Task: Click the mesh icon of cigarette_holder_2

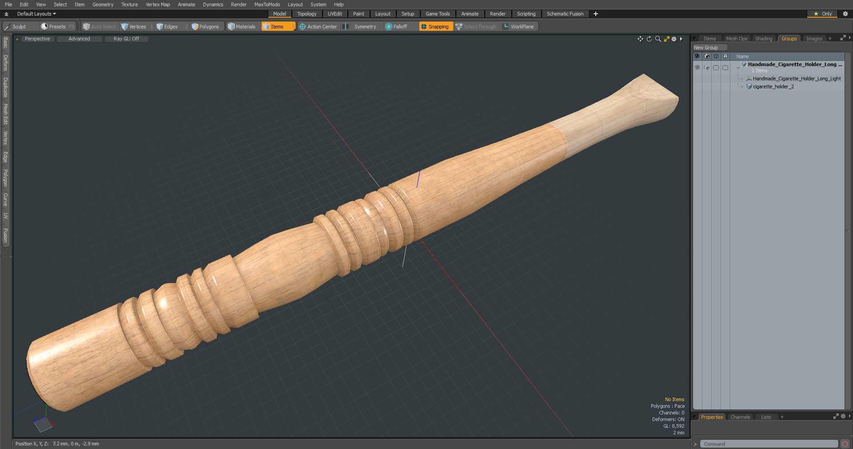Action: pos(749,87)
